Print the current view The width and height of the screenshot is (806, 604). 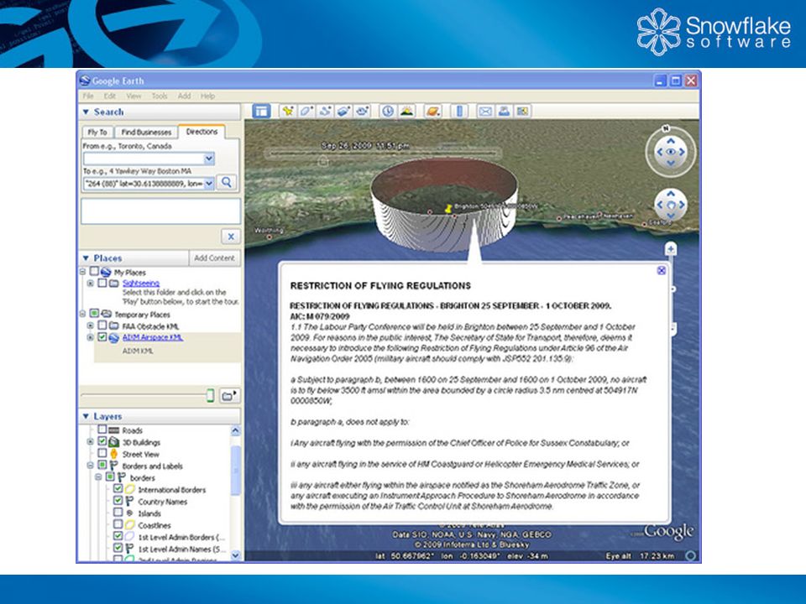[x=504, y=111]
